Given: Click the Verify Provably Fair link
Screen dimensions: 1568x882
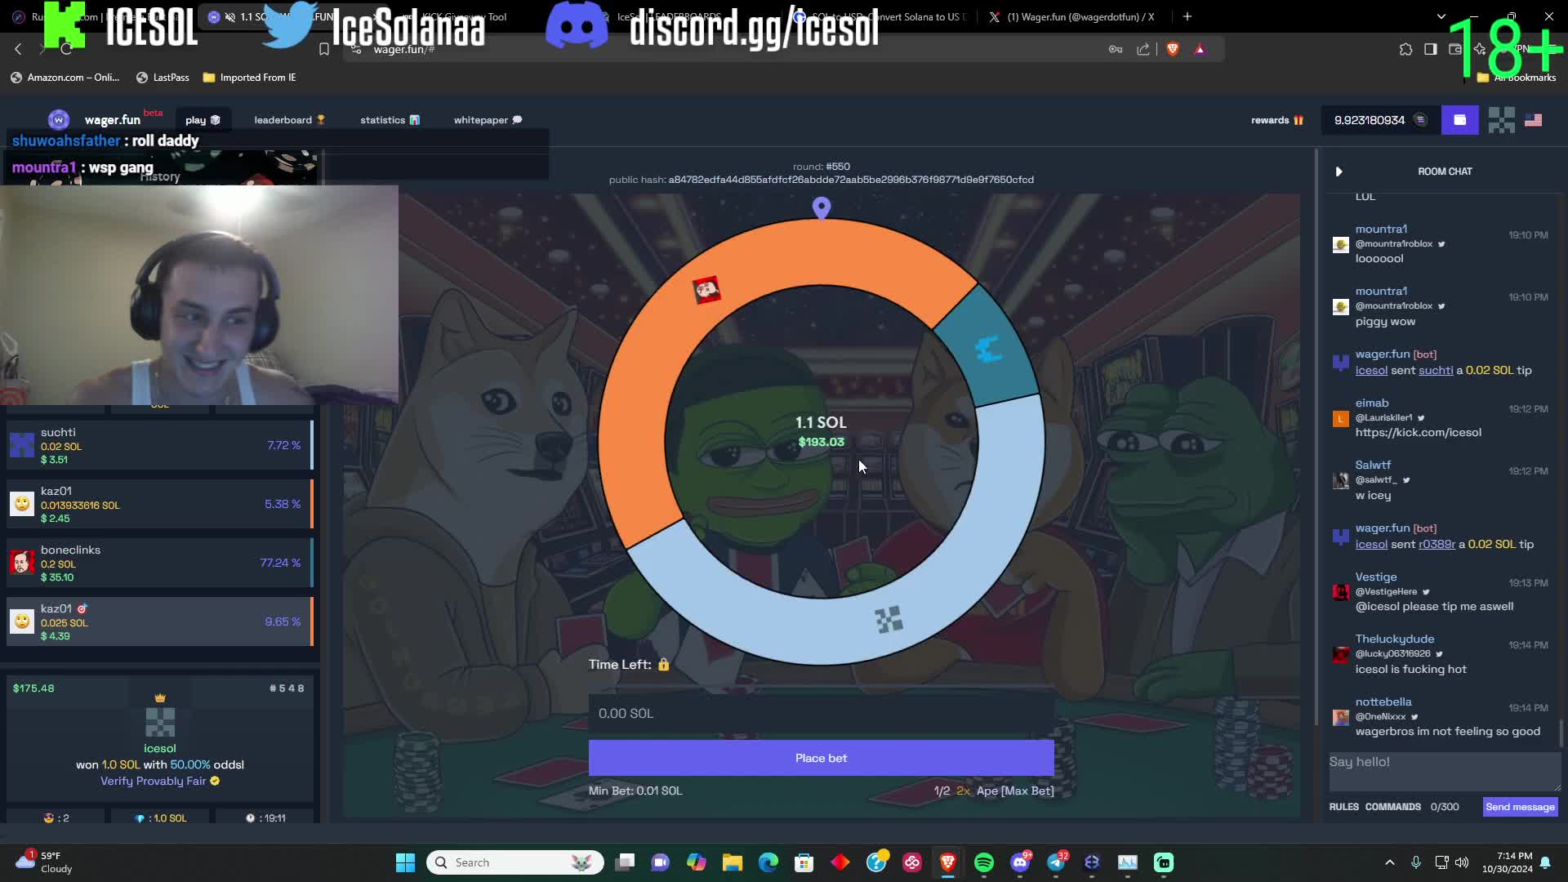Looking at the screenshot, I should point(160,781).
